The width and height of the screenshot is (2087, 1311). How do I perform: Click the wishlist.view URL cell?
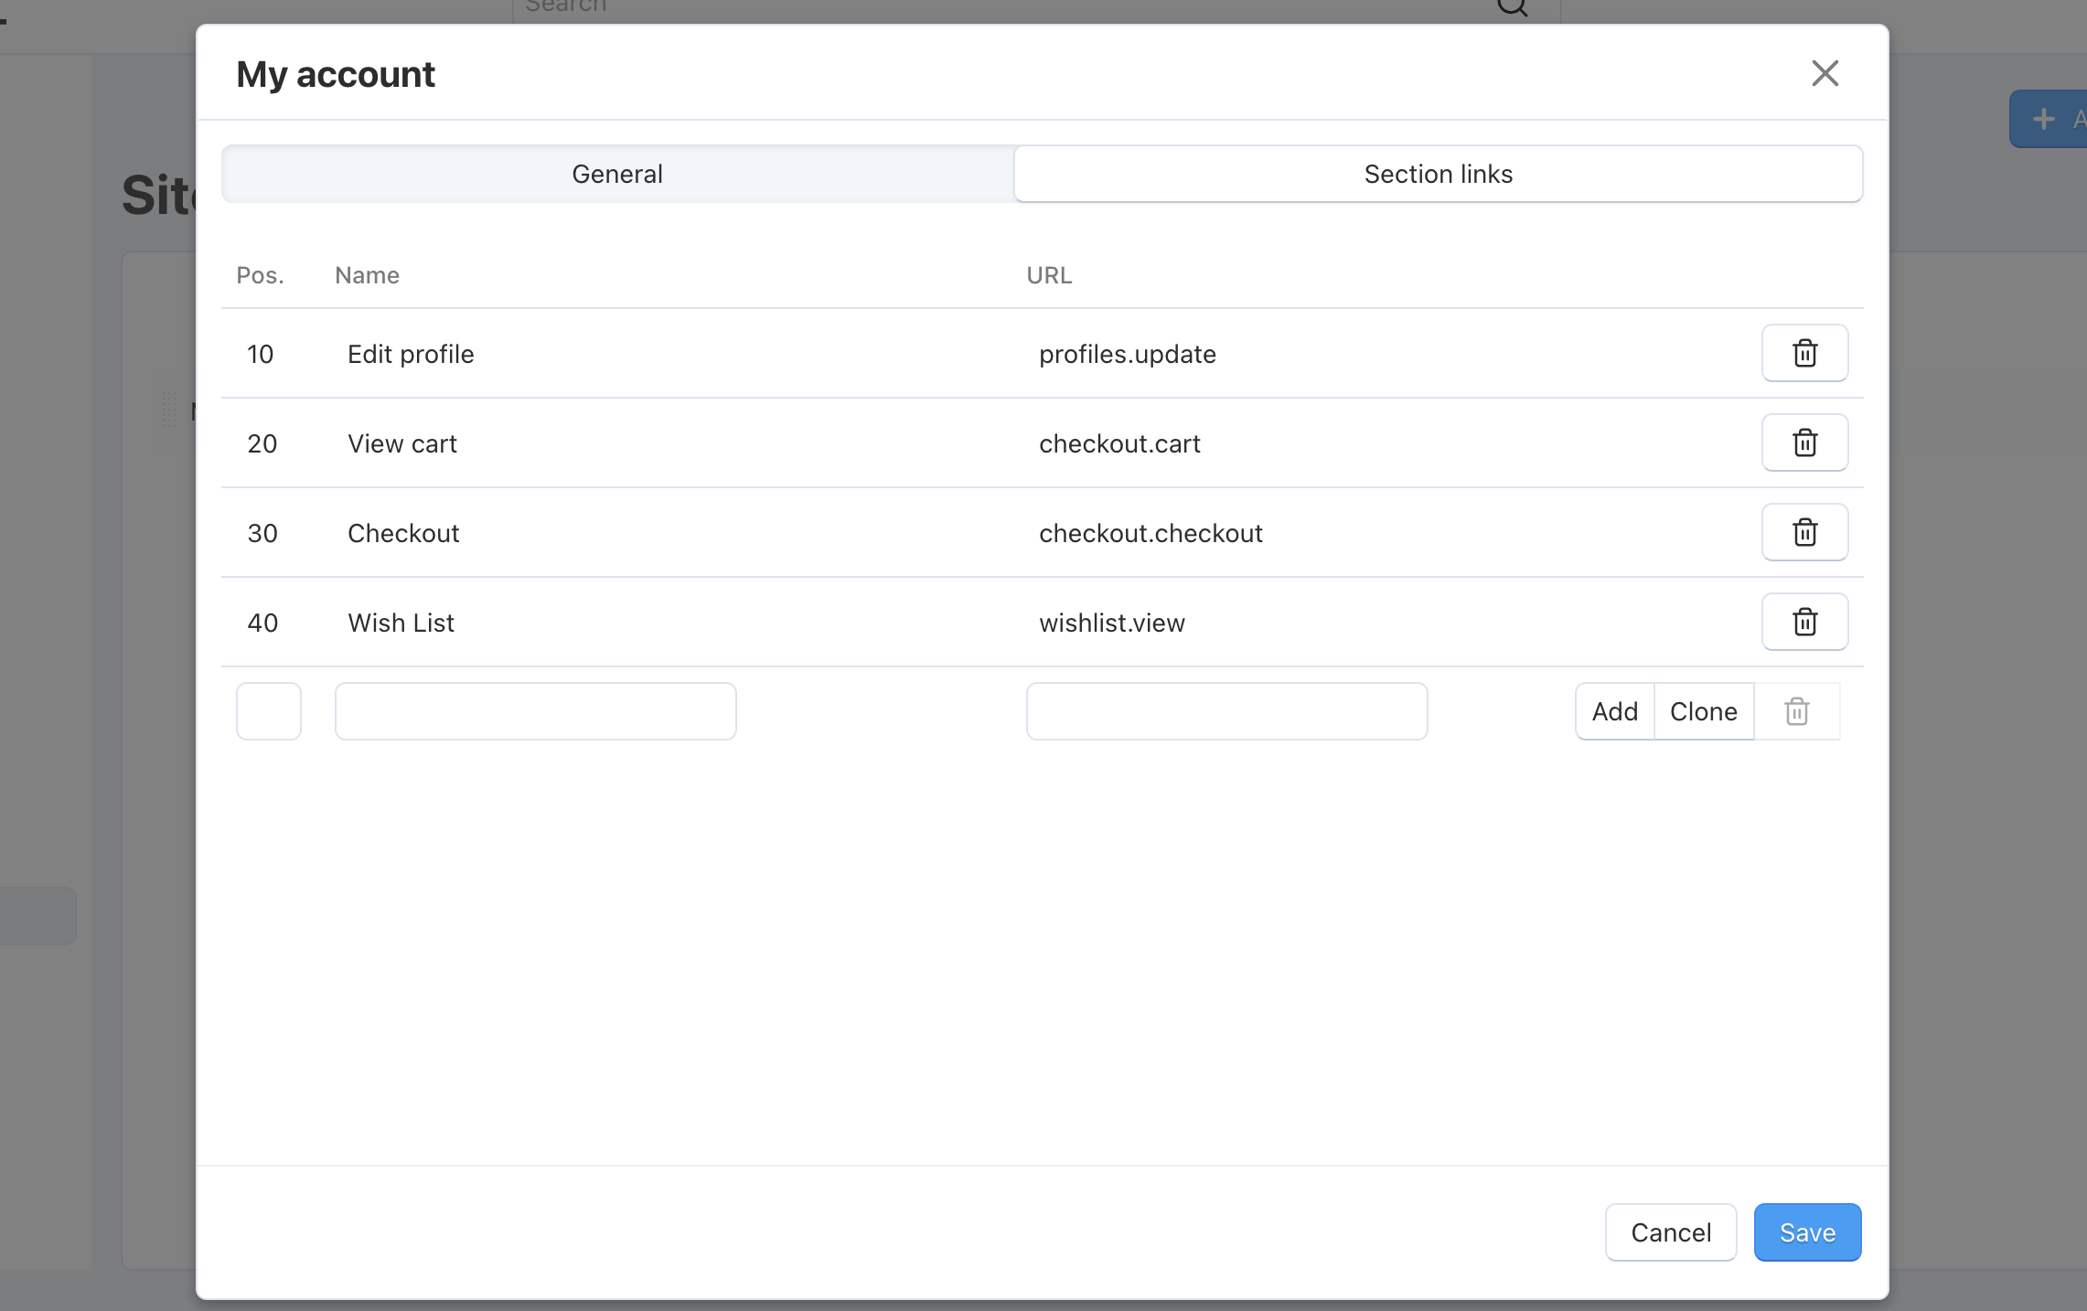pos(1112,623)
